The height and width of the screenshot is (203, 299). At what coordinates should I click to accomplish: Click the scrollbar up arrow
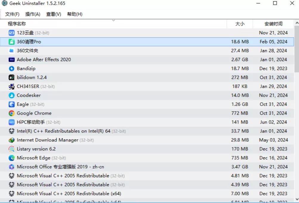[297, 23]
